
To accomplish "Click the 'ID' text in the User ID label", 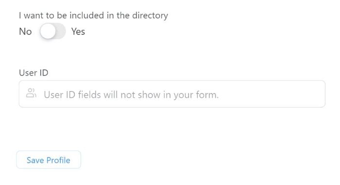I will coord(44,73).
